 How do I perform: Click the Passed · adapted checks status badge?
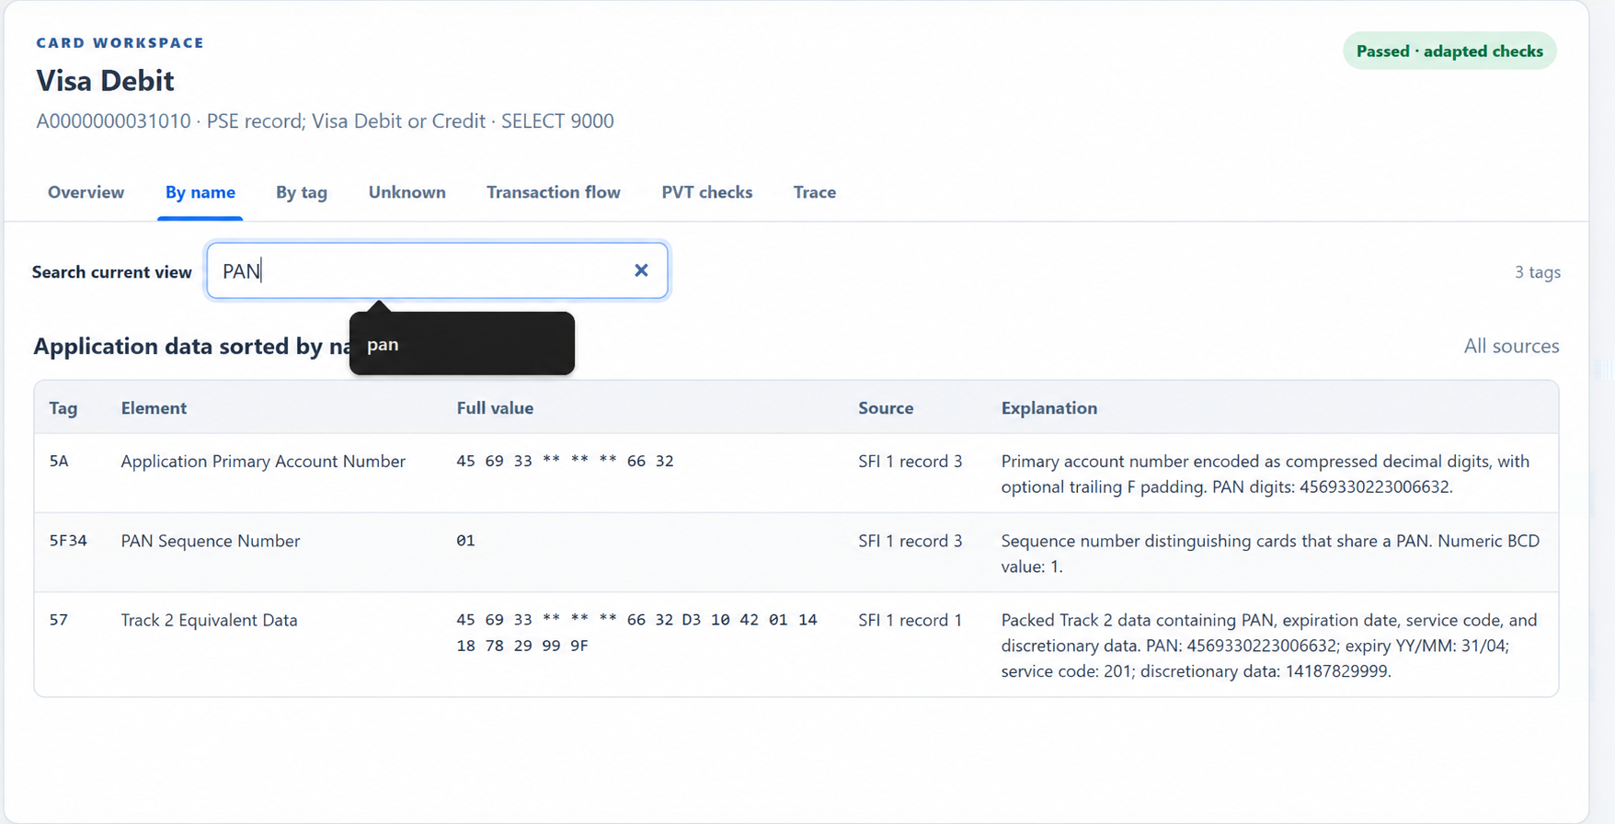(1449, 51)
